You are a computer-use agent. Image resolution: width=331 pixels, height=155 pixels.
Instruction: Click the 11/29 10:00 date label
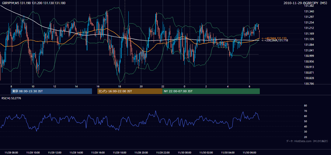coord(33,153)
